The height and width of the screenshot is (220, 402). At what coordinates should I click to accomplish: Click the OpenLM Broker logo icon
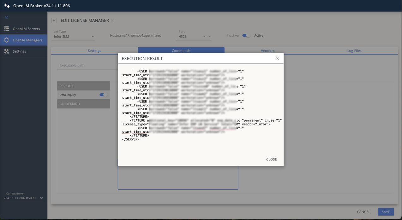click(7, 5)
